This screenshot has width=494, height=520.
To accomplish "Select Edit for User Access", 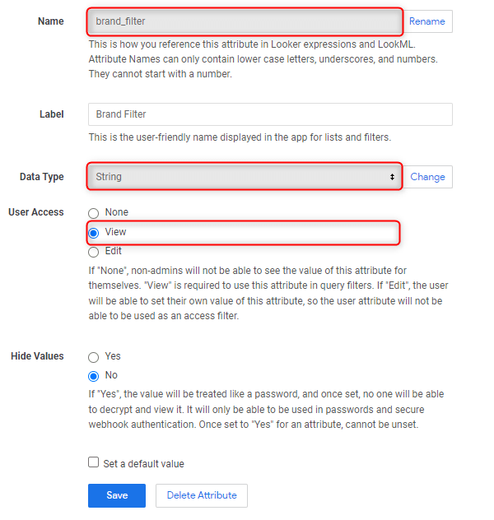I will click(94, 252).
